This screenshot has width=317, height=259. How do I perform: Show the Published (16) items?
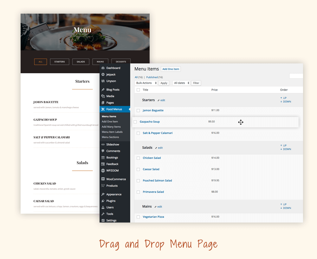coord(154,77)
